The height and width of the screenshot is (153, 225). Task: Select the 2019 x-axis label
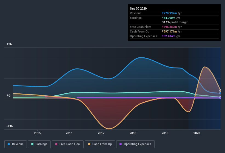tap(165, 133)
